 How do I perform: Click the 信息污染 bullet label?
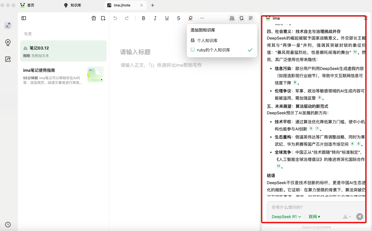pos(283,69)
